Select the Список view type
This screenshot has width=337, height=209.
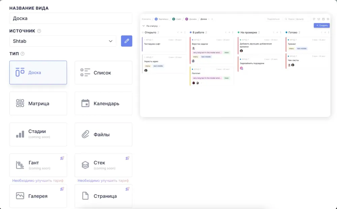[103, 73]
